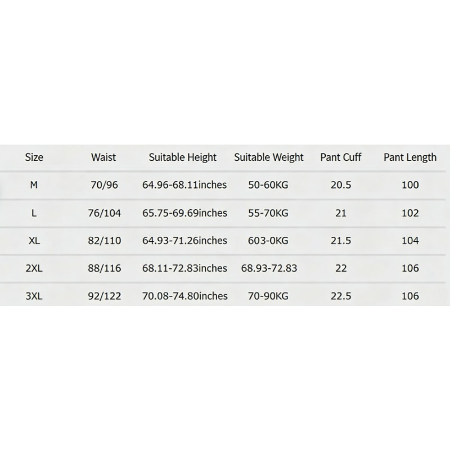Click the Pant Length header

click(410, 157)
